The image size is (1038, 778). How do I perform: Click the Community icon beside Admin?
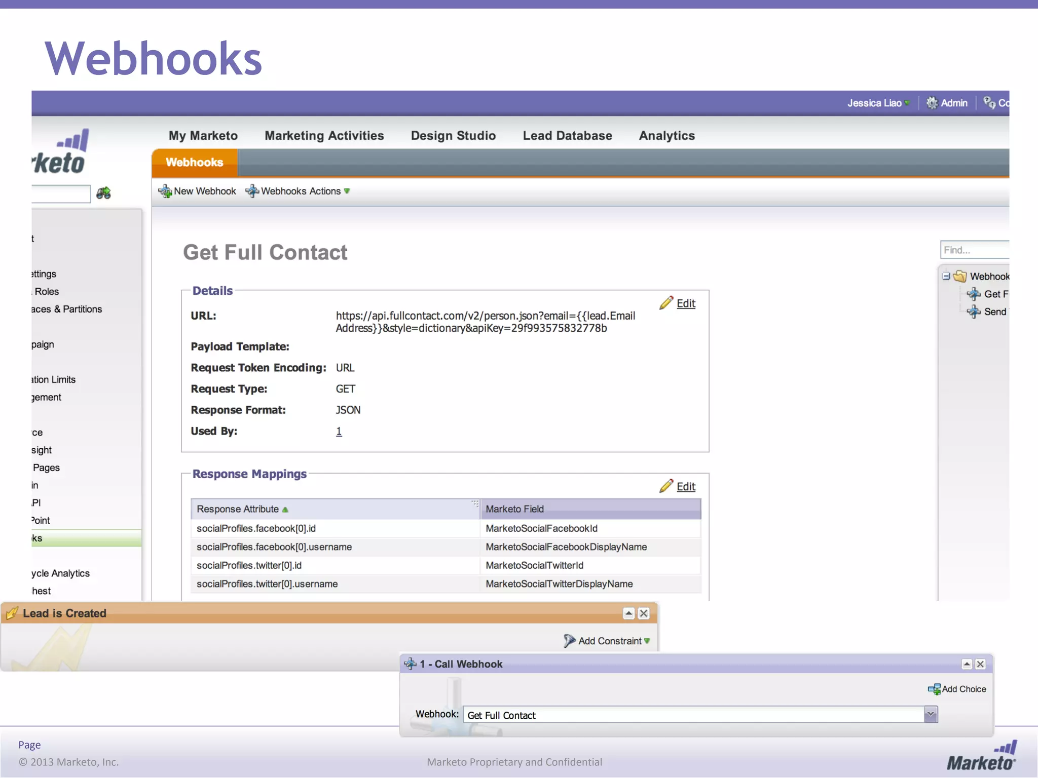click(x=989, y=103)
